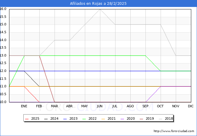Screen dimensions: 197x136
Task: Click the purple 2020 legend marker
Action: click(122, 119)
